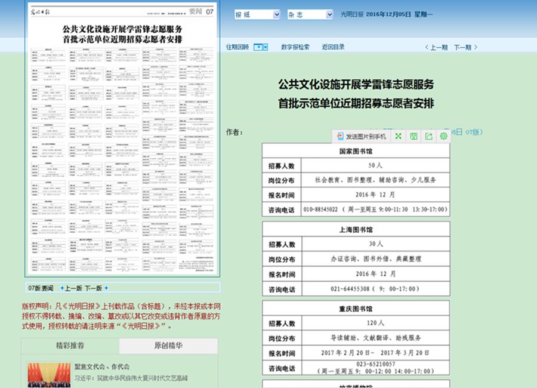The height and width of the screenshot is (388, 537).
Task: Go to previous issue 上一期
Action: pyautogui.click(x=436, y=47)
